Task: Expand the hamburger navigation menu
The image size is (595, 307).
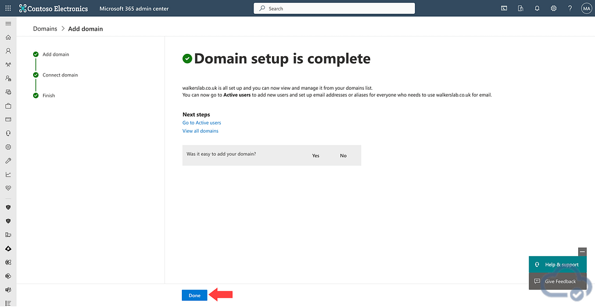Action: 8,23
